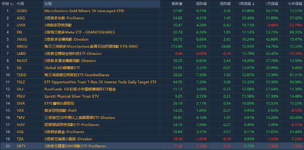The width and height of the screenshot is (304, 150).
Task: Sort by 今年漲幅 column header
Action: 295,4
